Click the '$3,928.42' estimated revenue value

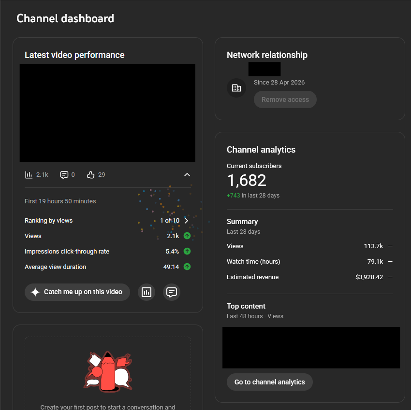369,277
